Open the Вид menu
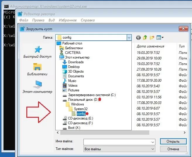This screenshot has height=157, width=192. 52,20
